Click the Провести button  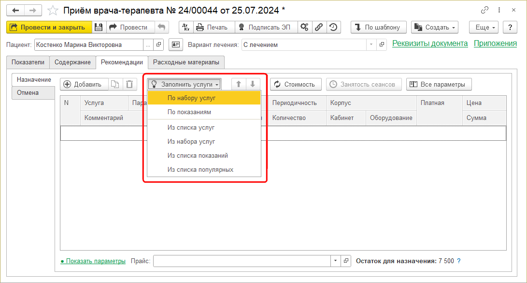click(131, 27)
